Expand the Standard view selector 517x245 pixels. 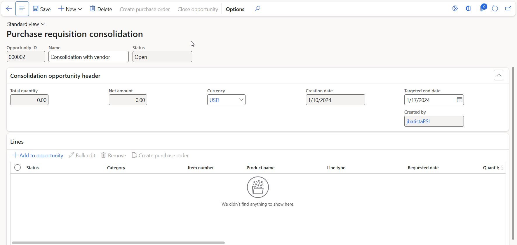(26, 24)
